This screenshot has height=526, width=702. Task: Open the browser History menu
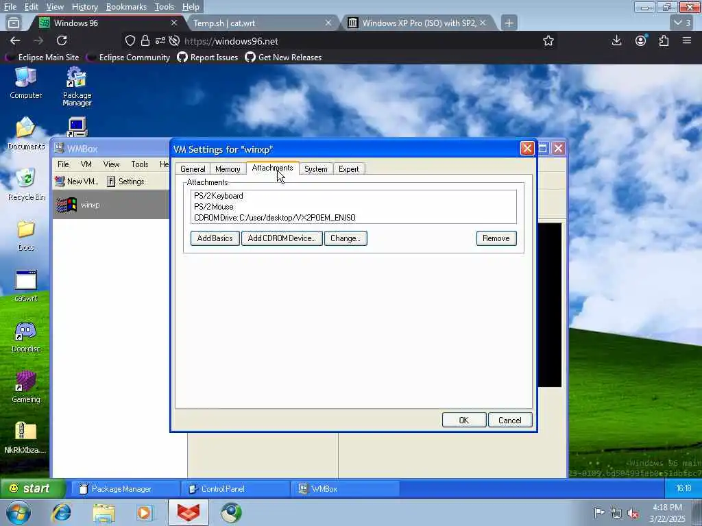84,7
